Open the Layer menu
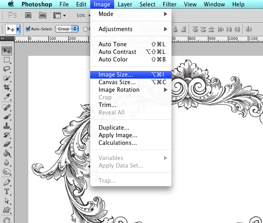Screen dimensions: 263x223 coord(125,4)
